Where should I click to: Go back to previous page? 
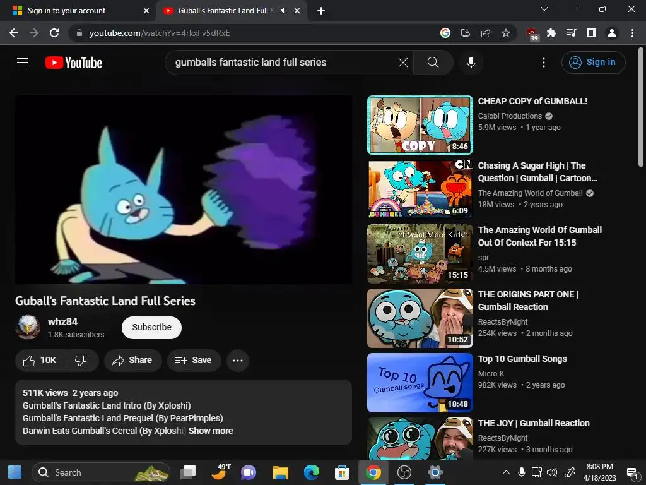tap(14, 33)
